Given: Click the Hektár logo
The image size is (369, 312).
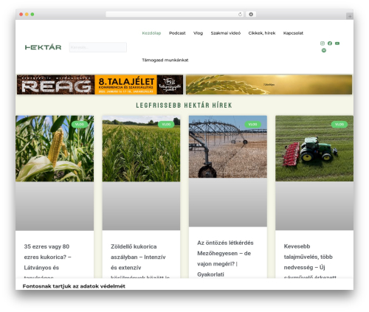Looking at the screenshot, I should click(43, 47).
